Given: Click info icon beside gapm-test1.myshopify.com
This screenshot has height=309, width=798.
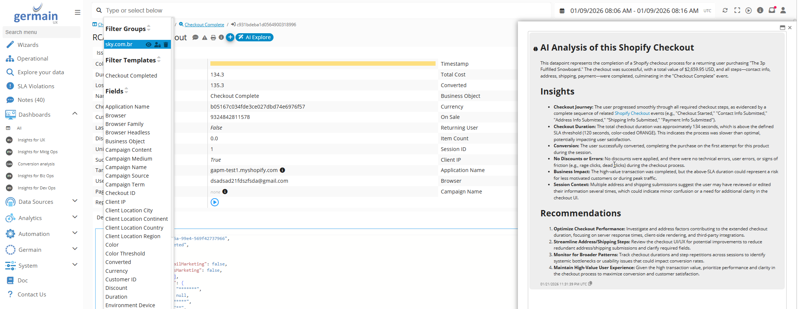Looking at the screenshot, I should point(282,170).
